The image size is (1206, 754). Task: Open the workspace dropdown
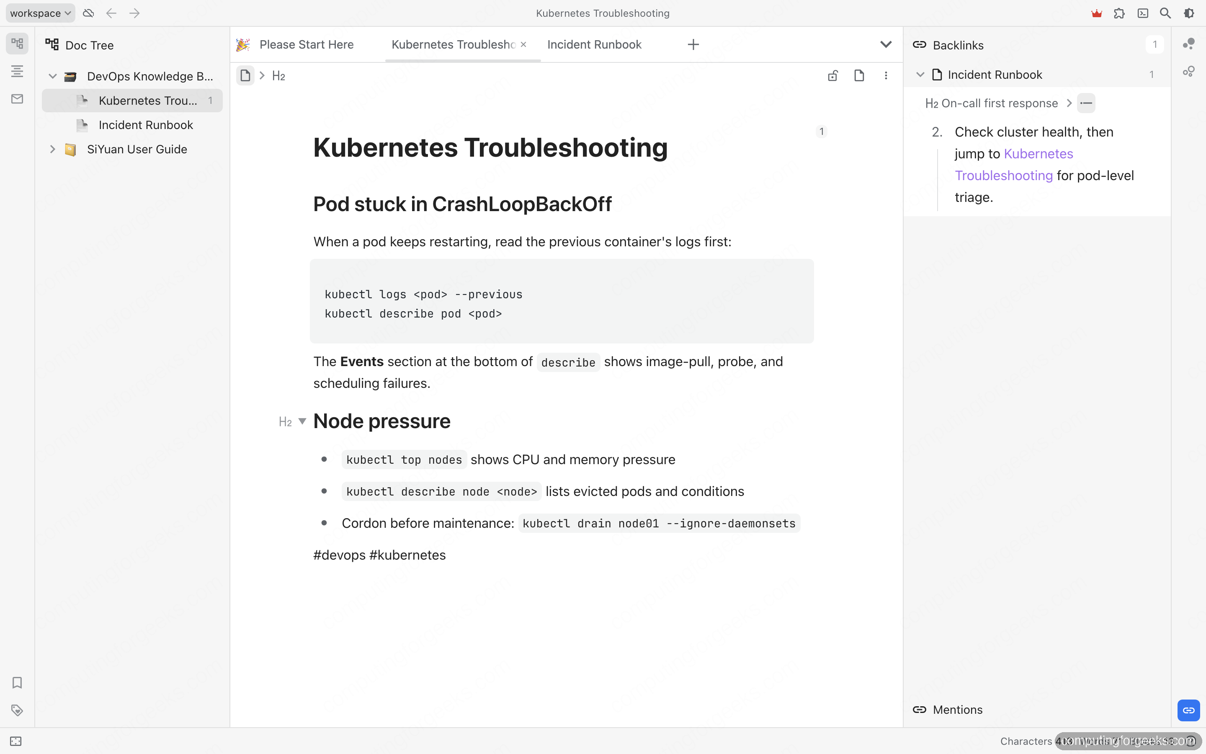click(x=40, y=13)
